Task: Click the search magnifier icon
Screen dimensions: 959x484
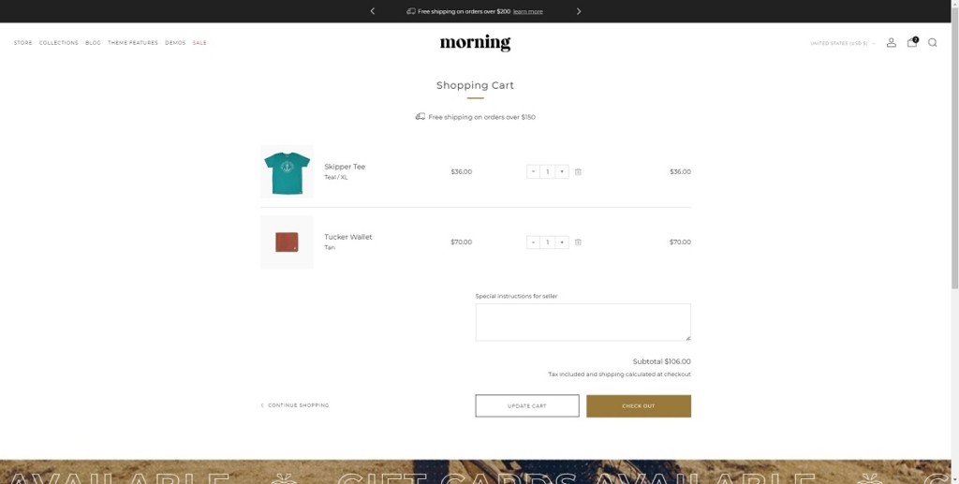Action: [x=932, y=43]
